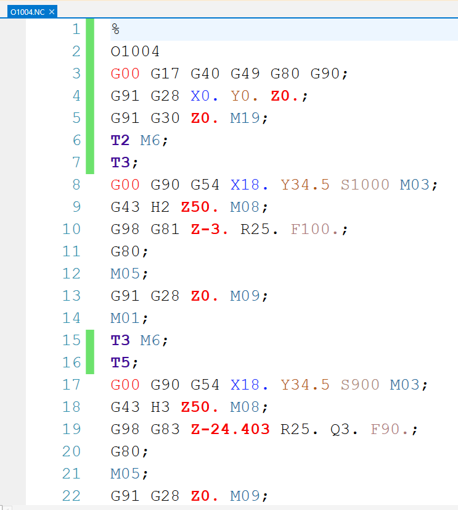This screenshot has width=458, height=510.
Task: Click F90. feed rate on line 19
Action: tap(389, 429)
